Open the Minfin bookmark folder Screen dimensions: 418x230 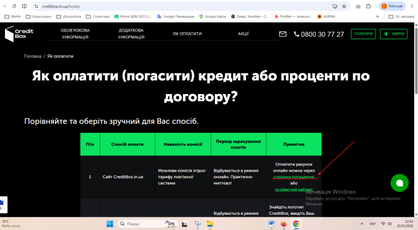tap(13, 16)
